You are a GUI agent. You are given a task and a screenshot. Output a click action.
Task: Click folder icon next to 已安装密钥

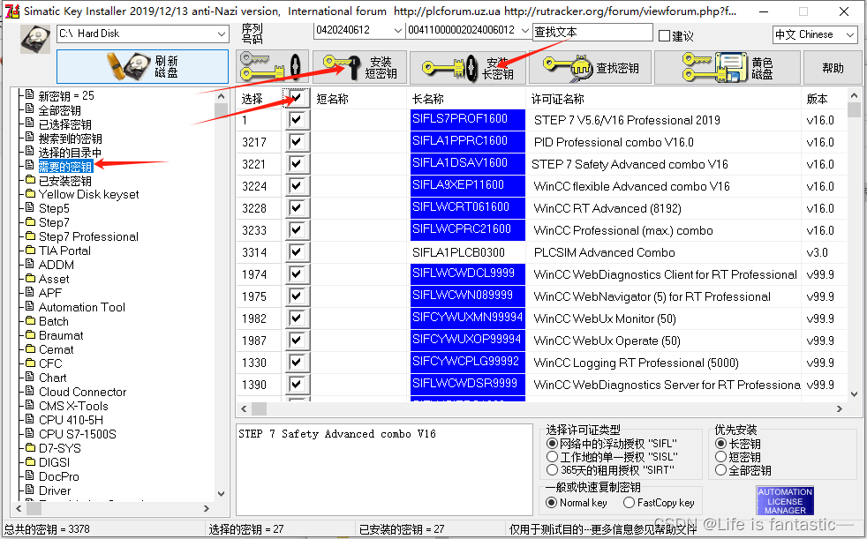click(30, 180)
